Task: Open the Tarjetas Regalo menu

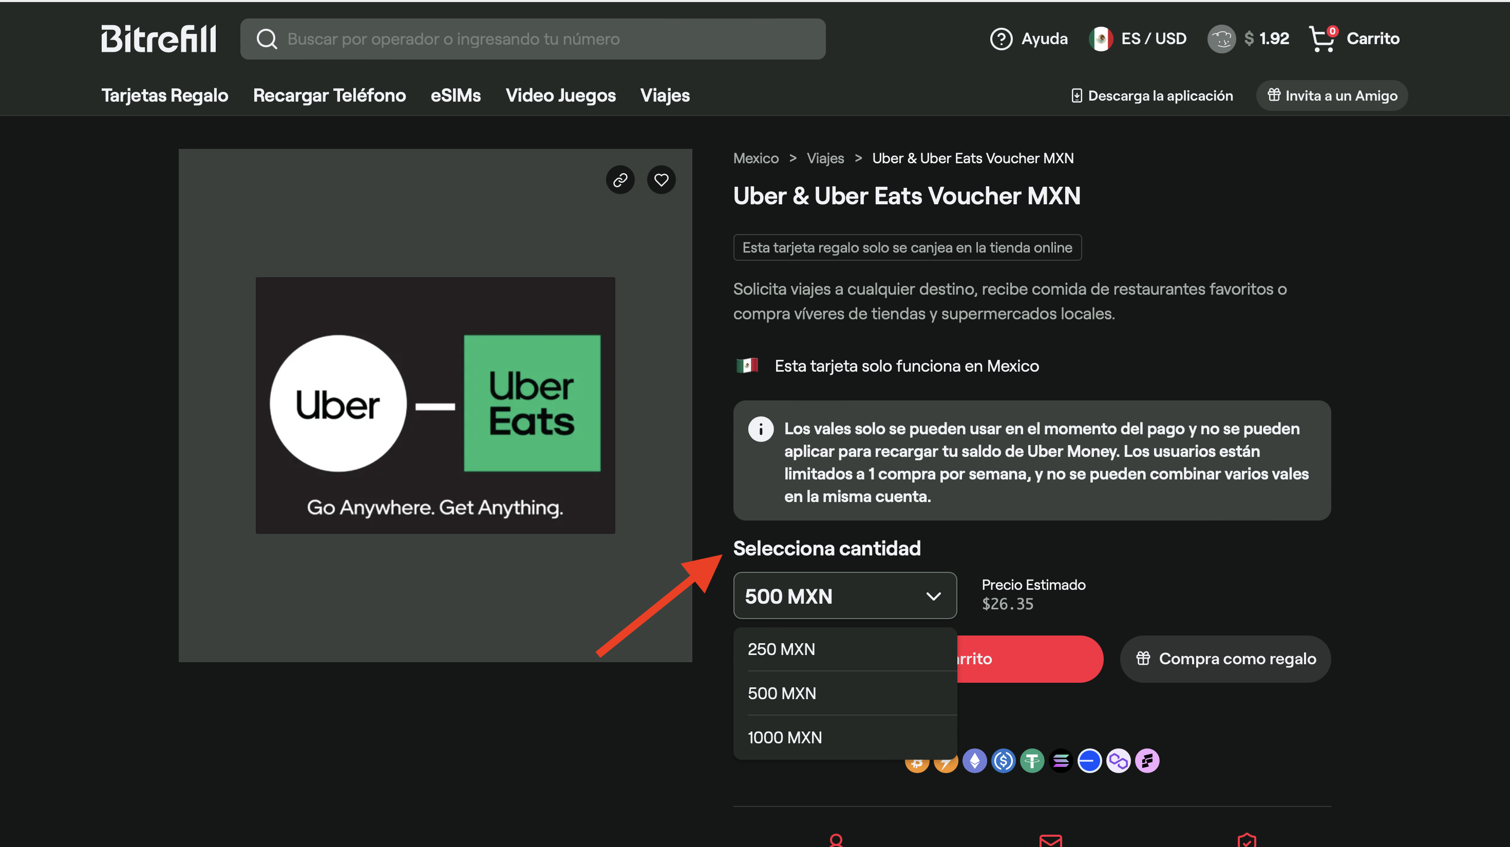Action: [165, 95]
